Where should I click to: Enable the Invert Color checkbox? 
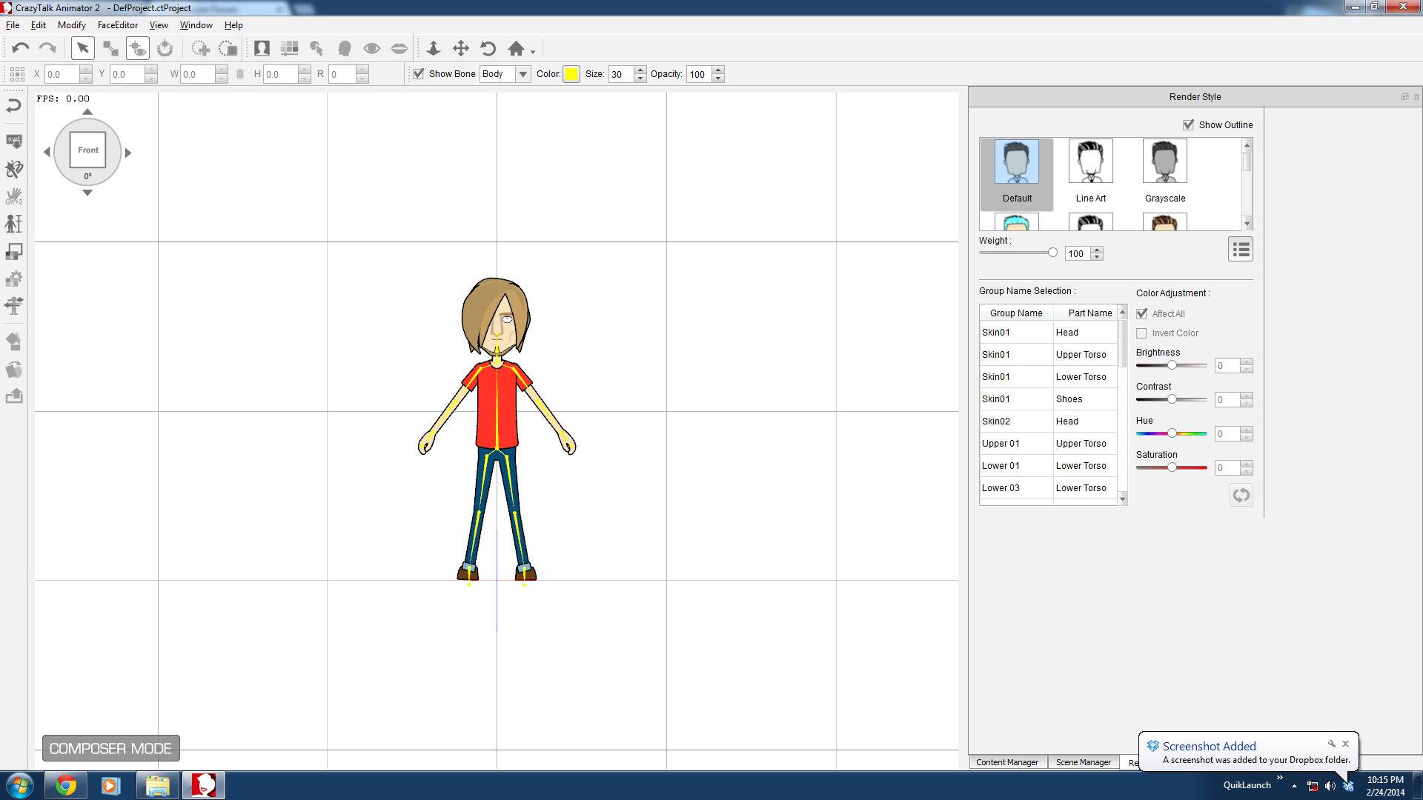tap(1141, 333)
